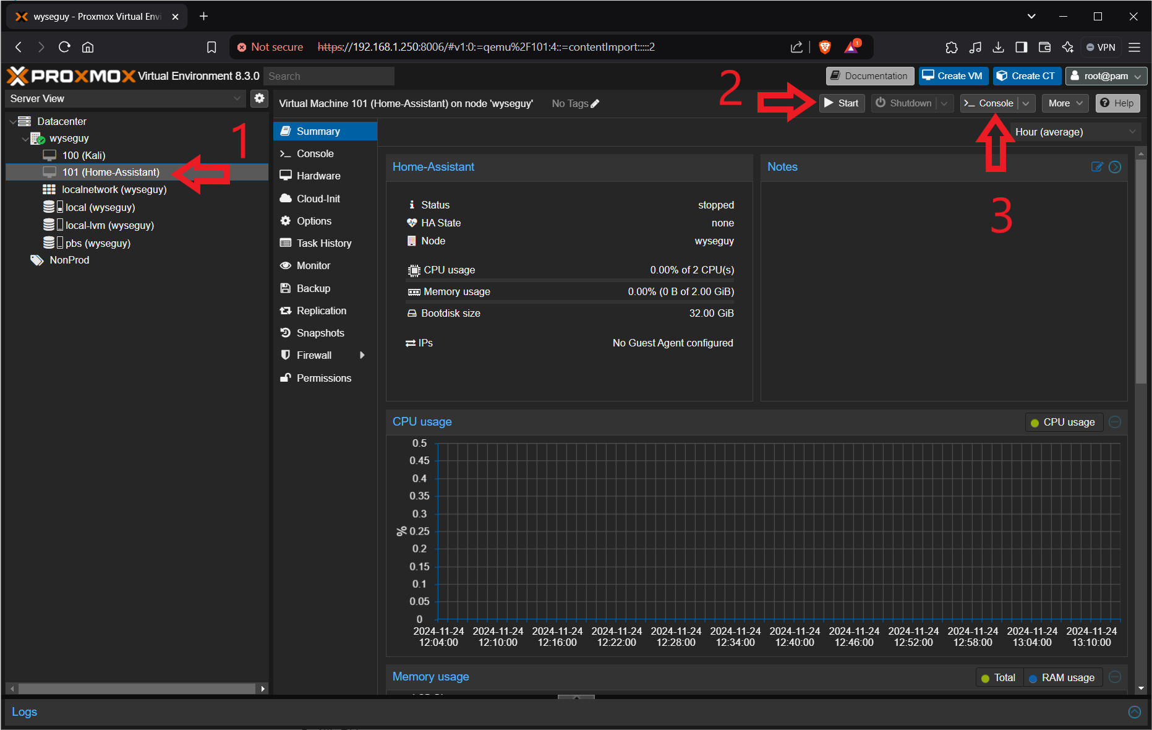This screenshot has height=730, width=1152.
Task: Open browser hamburger menu
Action: click(x=1135, y=47)
